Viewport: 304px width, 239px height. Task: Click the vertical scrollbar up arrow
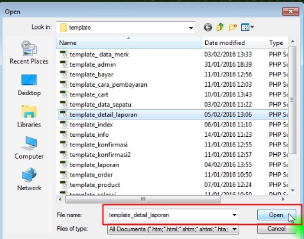pyautogui.click(x=292, y=42)
